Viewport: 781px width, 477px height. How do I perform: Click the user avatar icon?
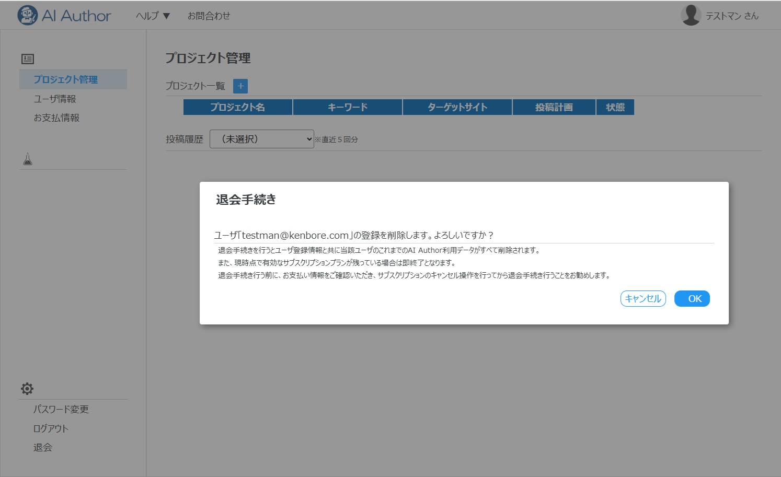[x=691, y=15]
